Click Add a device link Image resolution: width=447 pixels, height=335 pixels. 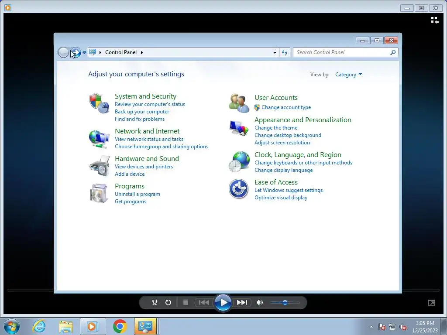point(130,174)
